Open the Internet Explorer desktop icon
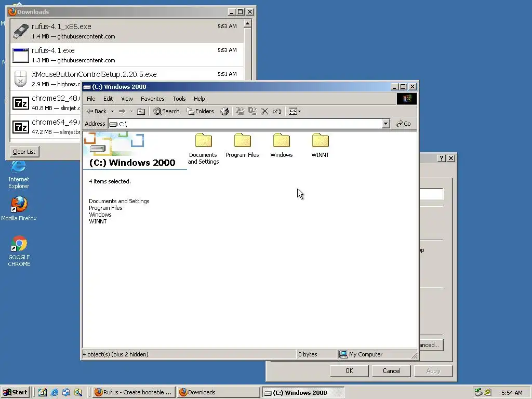Viewport: 532px width, 399px height. [19, 175]
